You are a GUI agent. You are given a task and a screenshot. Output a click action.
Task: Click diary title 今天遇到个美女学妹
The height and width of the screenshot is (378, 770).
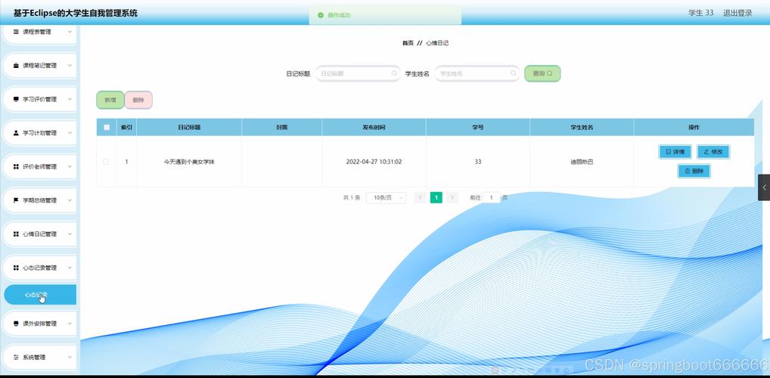(189, 162)
